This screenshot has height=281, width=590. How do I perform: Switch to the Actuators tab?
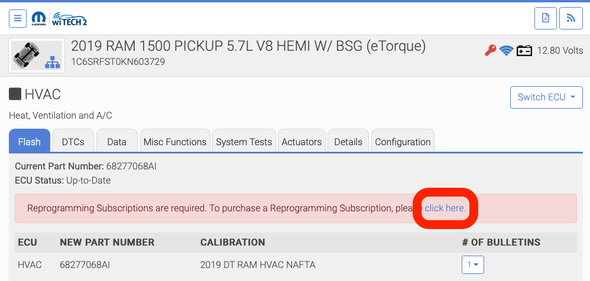click(x=302, y=142)
